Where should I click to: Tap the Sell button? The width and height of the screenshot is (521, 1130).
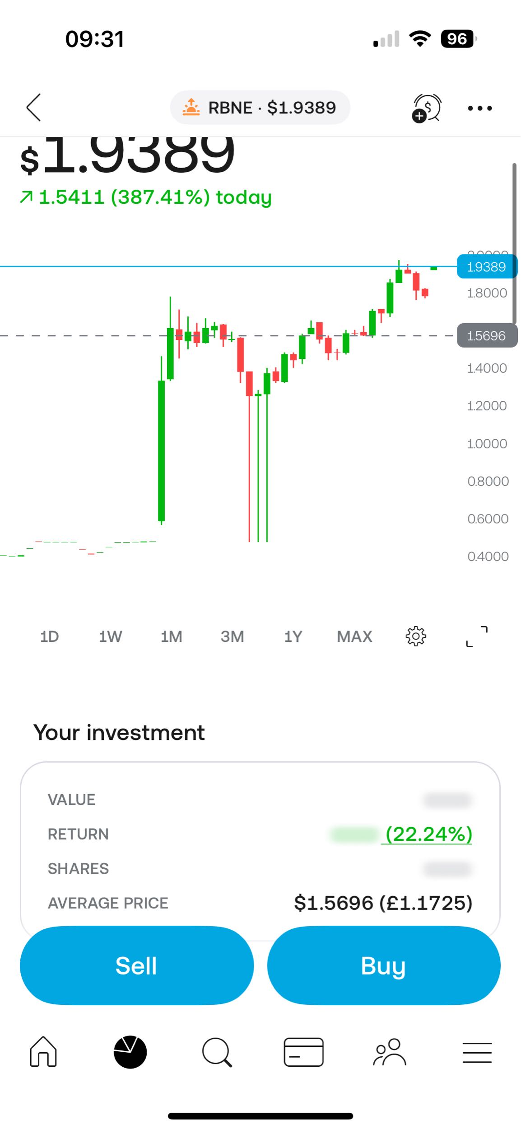(136, 965)
